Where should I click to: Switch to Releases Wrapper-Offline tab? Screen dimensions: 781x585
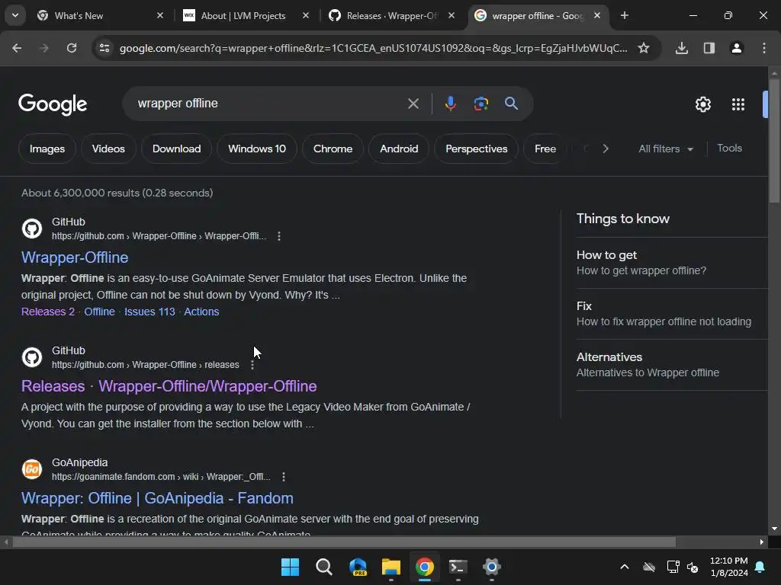coord(391,16)
